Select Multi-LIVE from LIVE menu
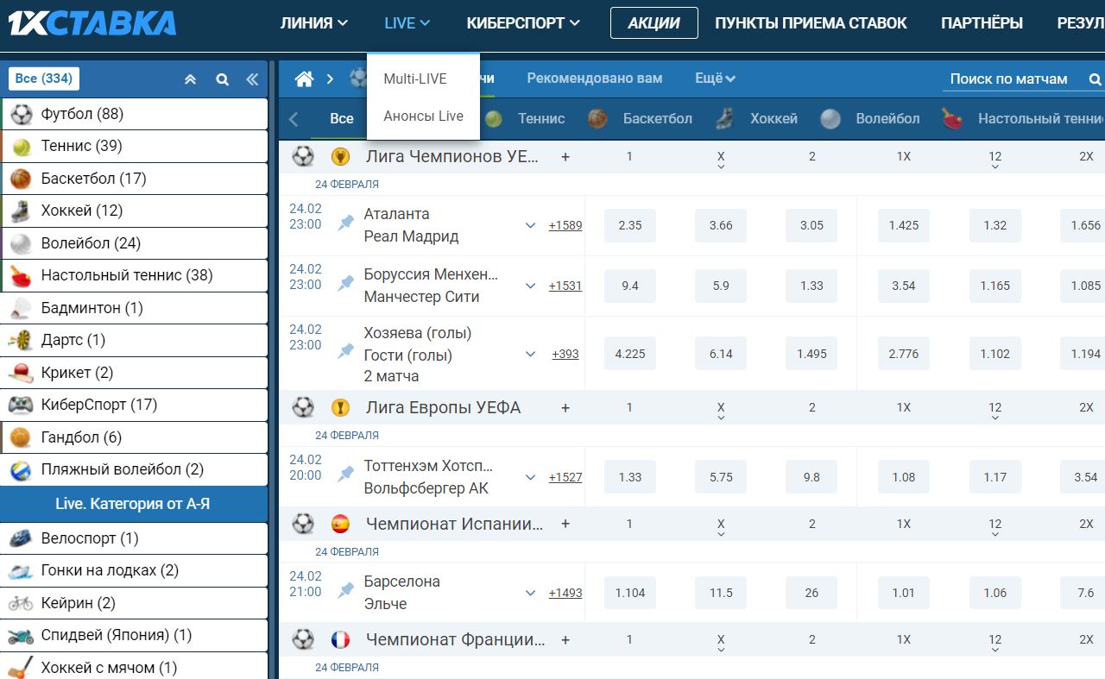Image resolution: width=1105 pixels, height=679 pixels. tap(415, 79)
